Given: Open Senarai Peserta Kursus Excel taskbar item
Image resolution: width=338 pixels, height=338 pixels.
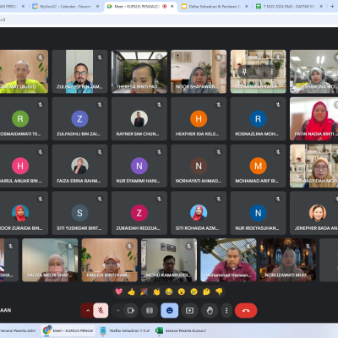Looking at the screenshot, I should coord(181,330).
